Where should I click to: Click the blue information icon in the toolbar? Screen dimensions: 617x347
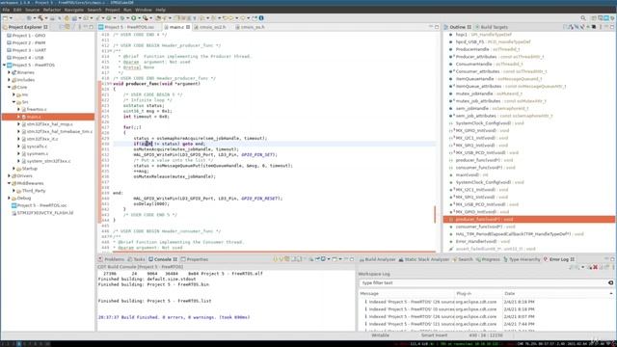[x=261, y=18]
